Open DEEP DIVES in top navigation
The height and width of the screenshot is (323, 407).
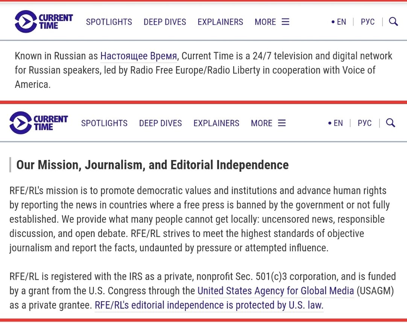tap(165, 22)
